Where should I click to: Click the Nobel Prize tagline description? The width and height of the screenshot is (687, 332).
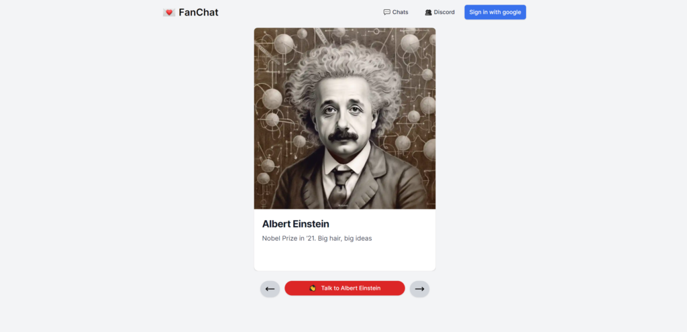click(x=317, y=238)
